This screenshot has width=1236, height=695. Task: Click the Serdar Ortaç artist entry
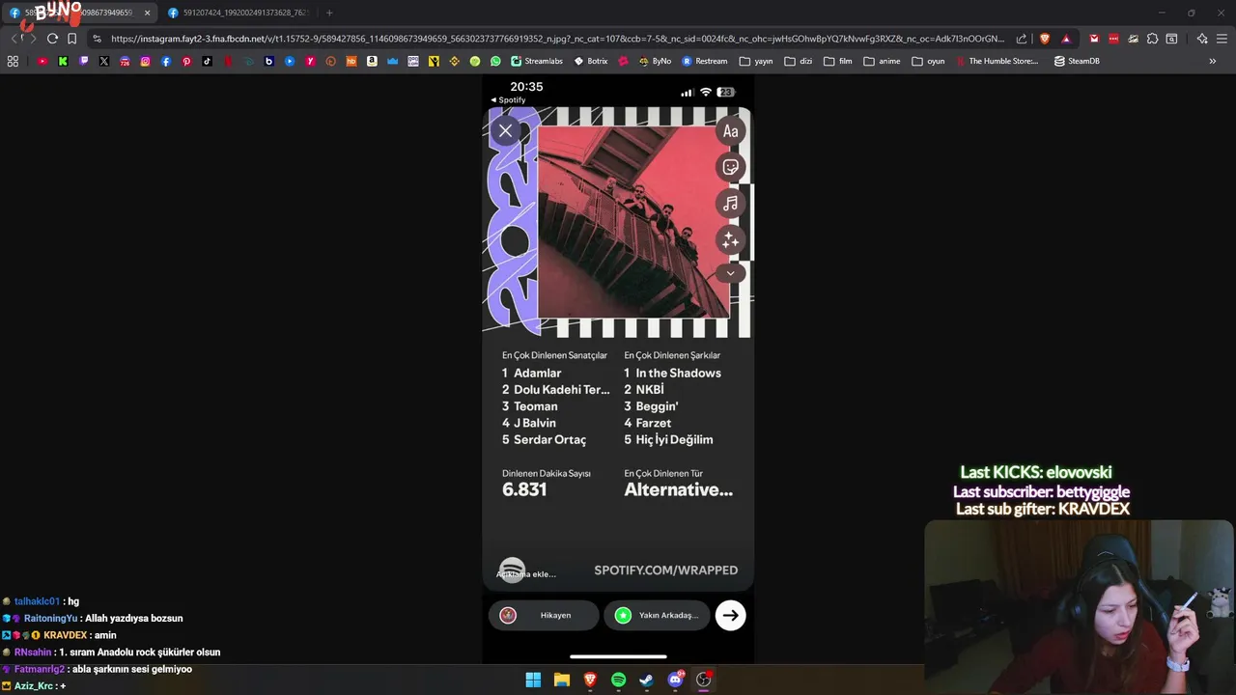[x=549, y=439]
